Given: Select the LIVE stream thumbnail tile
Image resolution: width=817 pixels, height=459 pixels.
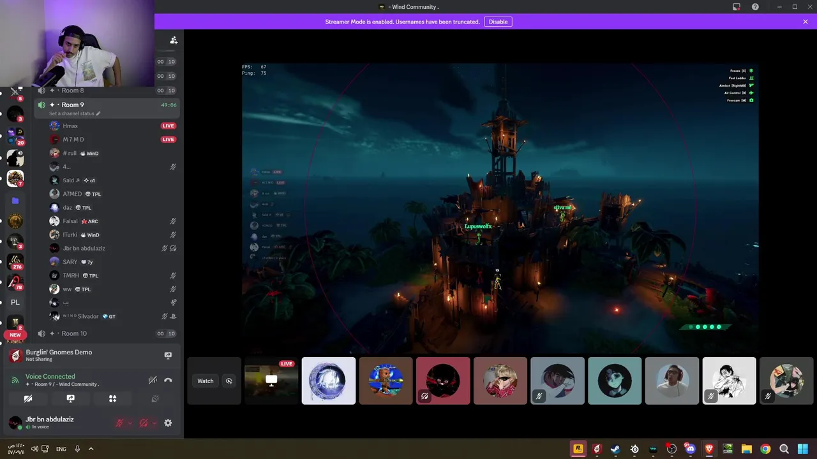Looking at the screenshot, I should pyautogui.click(x=271, y=381).
